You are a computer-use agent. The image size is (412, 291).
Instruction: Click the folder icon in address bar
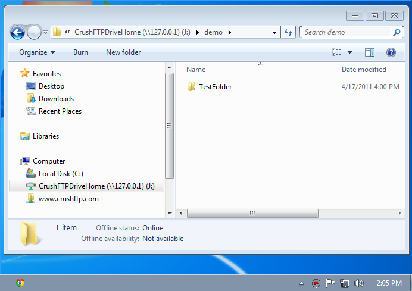pos(57,32)
